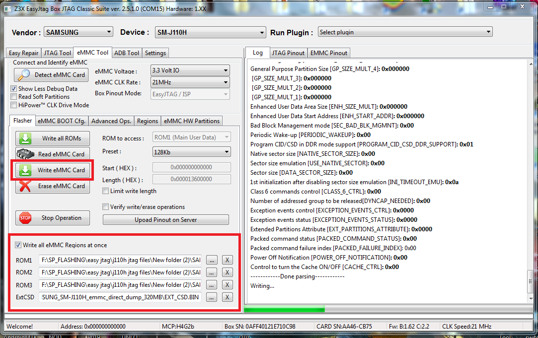The width and height of the screenshot is (538, 338).
Task: Clear the ExtCSD path with its X button
Action: (227, 297)
